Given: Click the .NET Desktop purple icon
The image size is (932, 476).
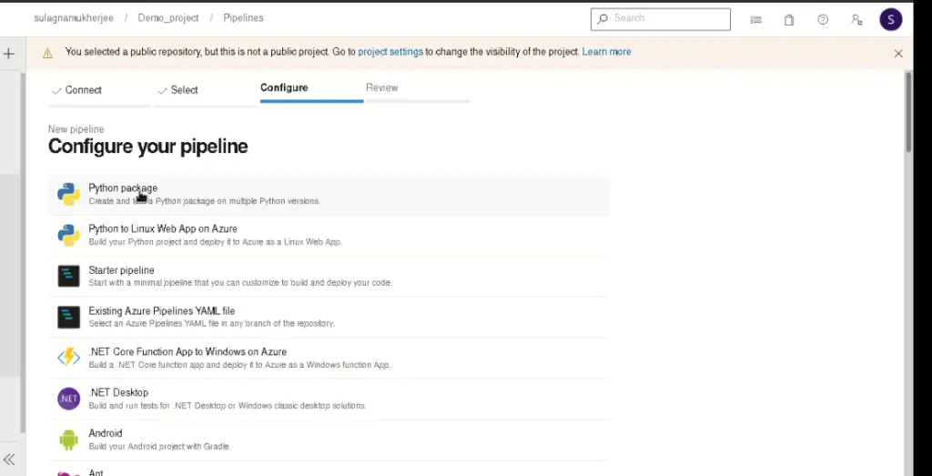Looking at the screenshot, I should click(69, 398).
